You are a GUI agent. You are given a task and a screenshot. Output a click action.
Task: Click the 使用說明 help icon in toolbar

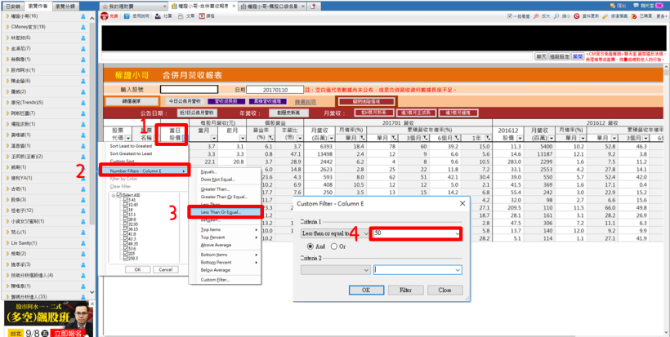tap(129, 16)
